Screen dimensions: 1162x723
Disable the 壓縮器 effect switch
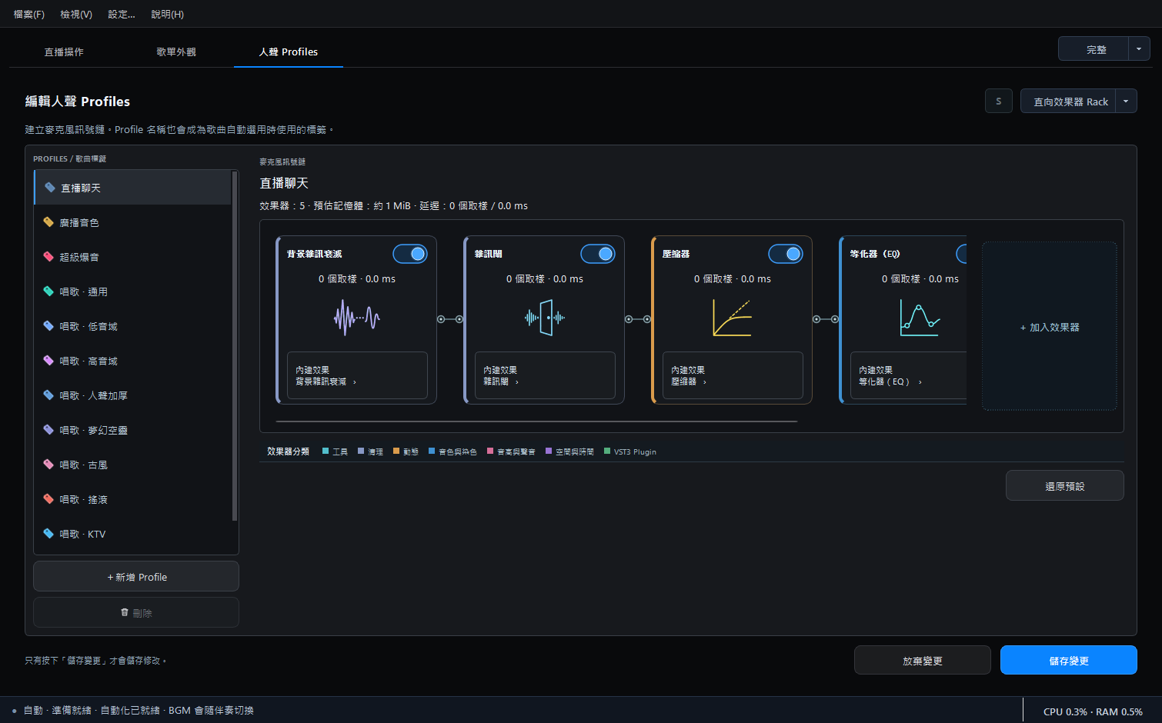(x=786, y=254)
